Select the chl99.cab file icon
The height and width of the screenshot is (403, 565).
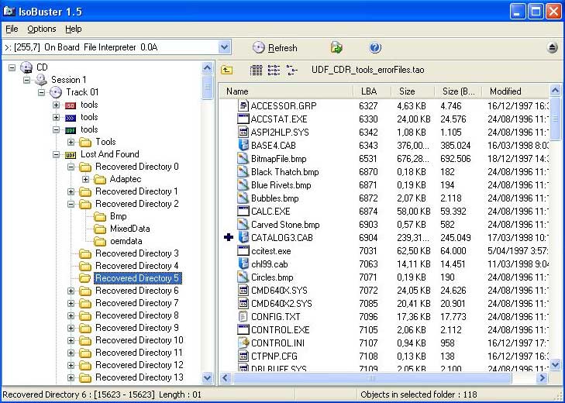click(x=243, y=263)
